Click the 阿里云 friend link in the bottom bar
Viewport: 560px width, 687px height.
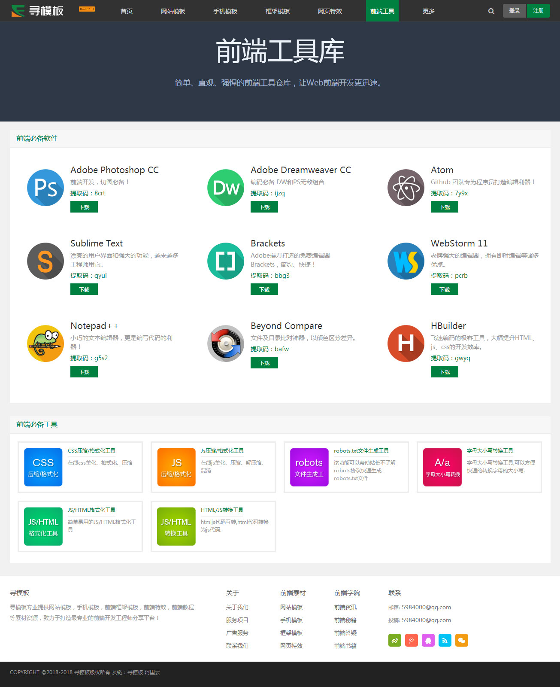tap(152, 672)
